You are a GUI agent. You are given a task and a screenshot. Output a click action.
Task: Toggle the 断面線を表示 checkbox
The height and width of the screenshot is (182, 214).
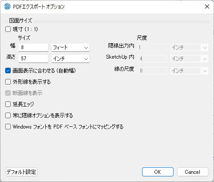point(8,93)
